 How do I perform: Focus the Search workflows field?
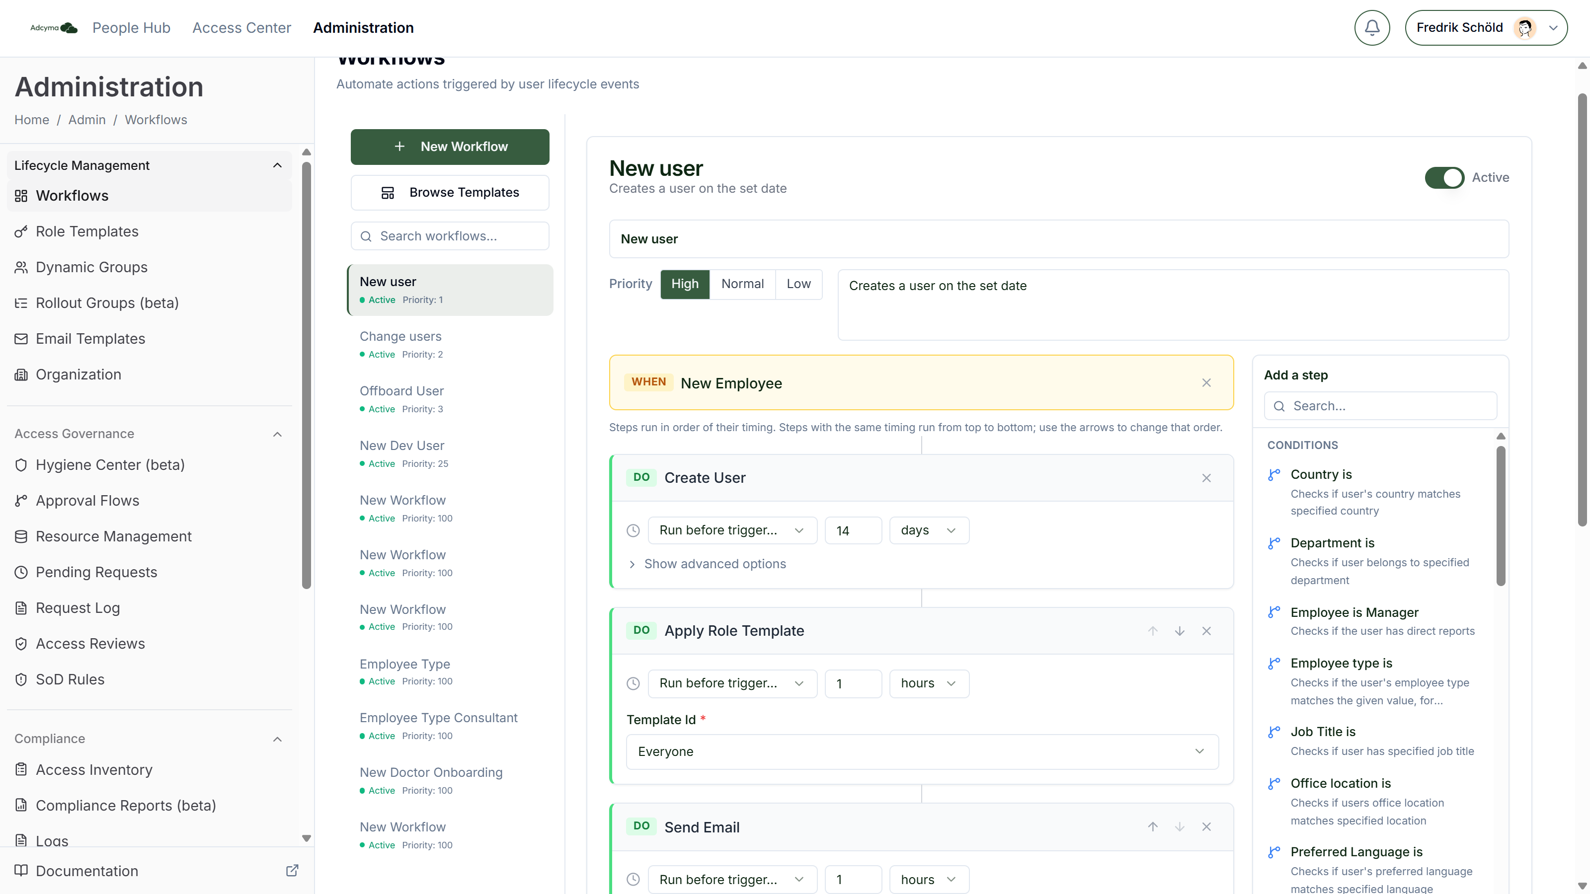click(x=450, y=236)
